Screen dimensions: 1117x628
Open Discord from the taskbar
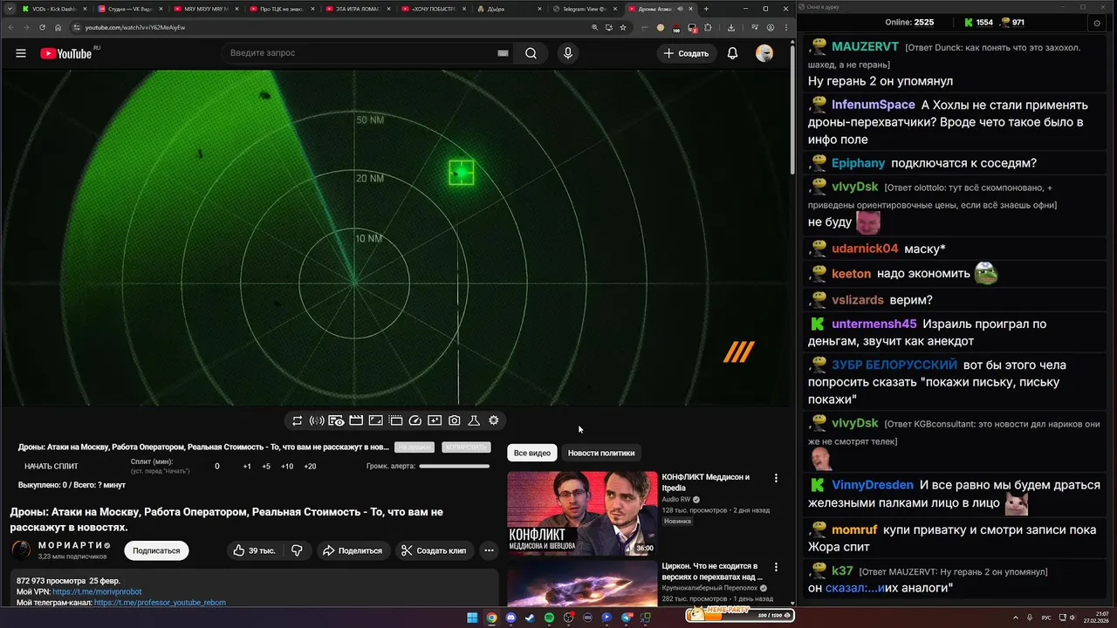point(511,618)
